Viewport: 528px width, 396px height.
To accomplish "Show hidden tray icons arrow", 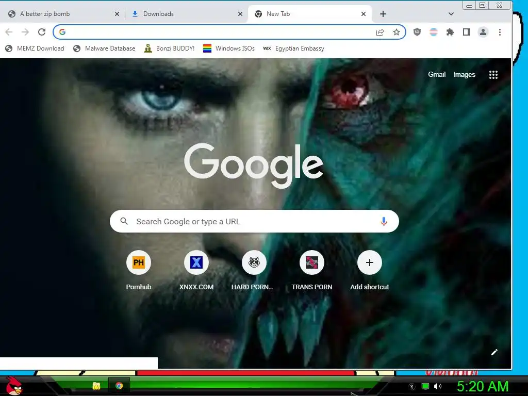I will tap(411, 387).
